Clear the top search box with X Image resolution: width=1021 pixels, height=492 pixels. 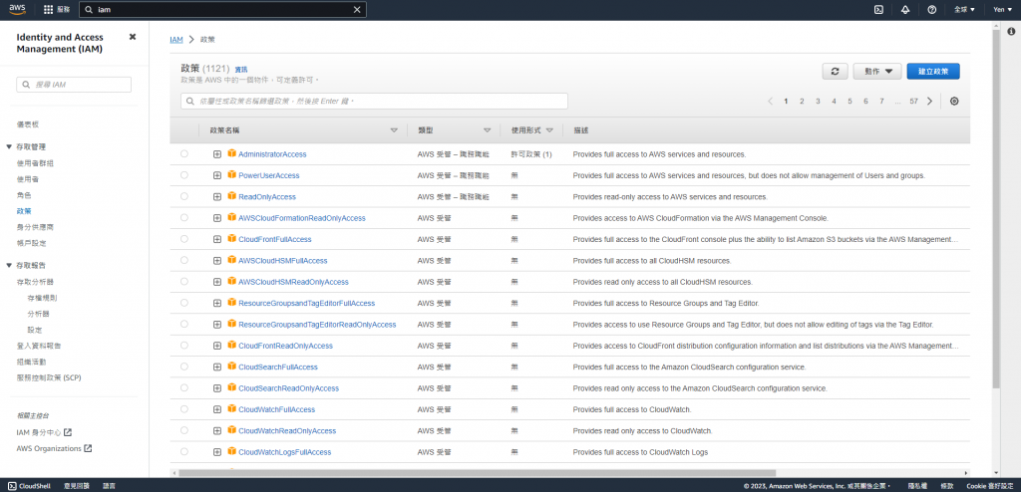coord(357,10)
